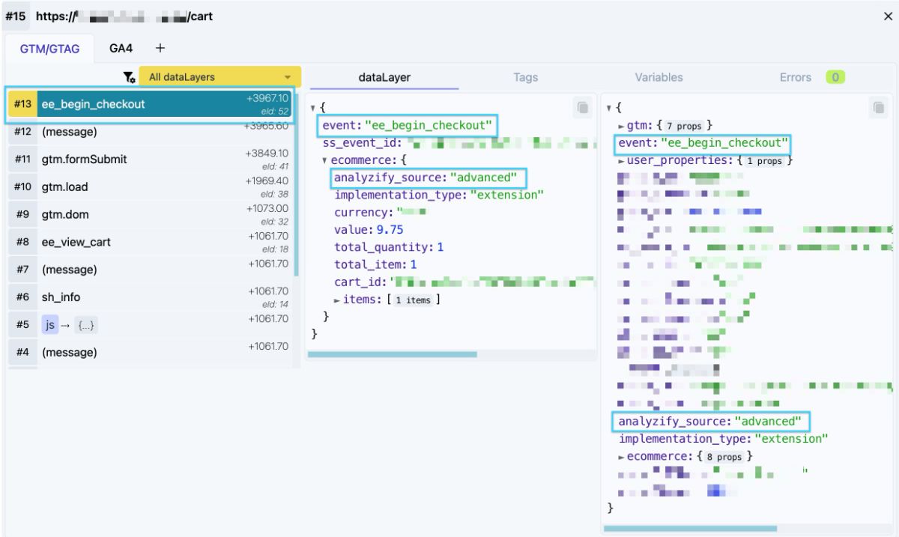
Task: Collapse the root object in right panel
Action: 609,109
